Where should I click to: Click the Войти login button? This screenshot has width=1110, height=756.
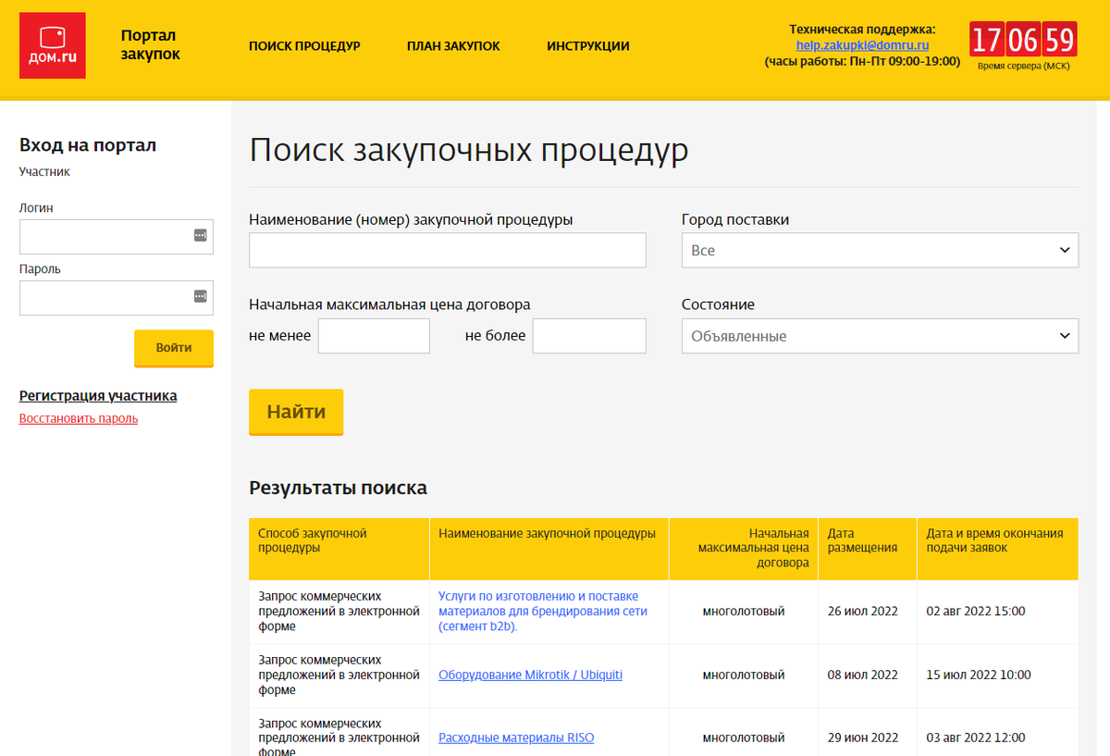174,348
